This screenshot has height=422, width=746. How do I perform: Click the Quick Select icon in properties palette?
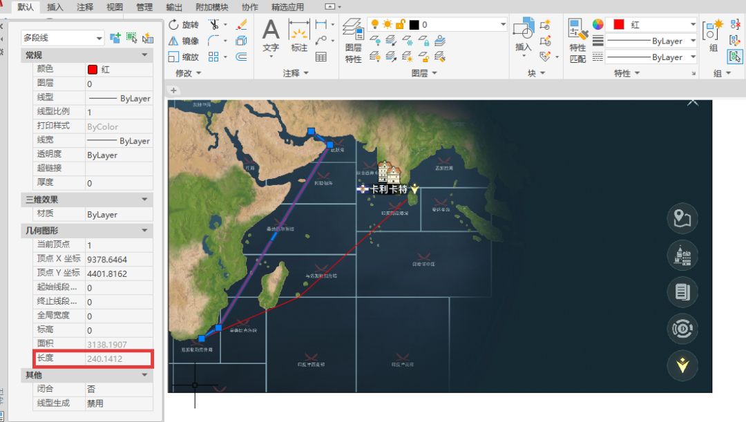pyautogui.click(x=147, y=37)
